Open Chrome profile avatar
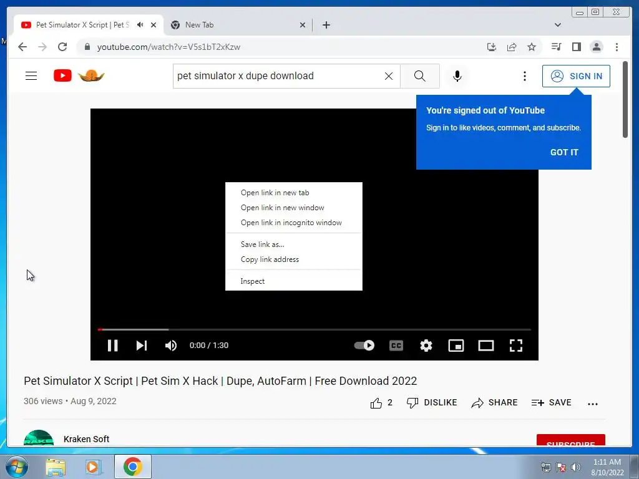Image resolution: width=639 pixels, height=479 pixels. pos(596,47)
